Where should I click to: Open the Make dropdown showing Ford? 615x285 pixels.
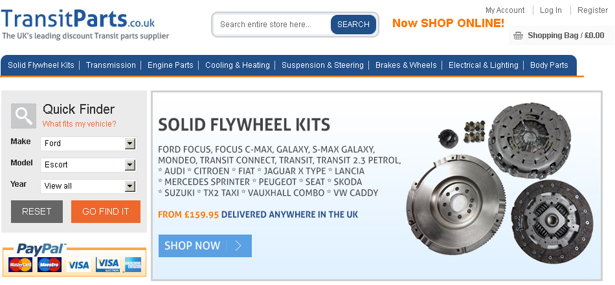(x=89, y=143)
